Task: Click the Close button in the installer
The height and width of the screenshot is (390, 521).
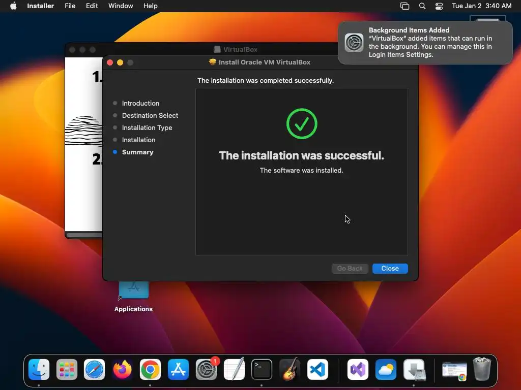Action: pos(390,268)
